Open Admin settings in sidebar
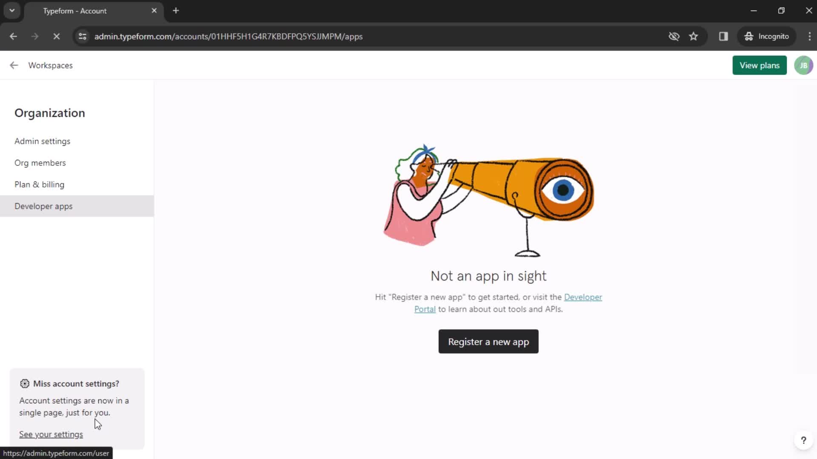The height and width of the screenshot is (459, 817). point(42,141)
